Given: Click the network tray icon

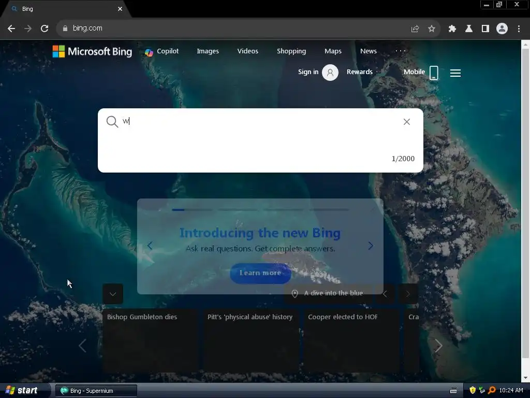Looking at the screenshot, I should (x=482, y=391).
